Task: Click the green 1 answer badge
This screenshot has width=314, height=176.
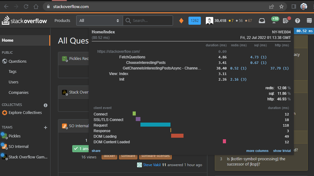Action: [x=81, y=149]
